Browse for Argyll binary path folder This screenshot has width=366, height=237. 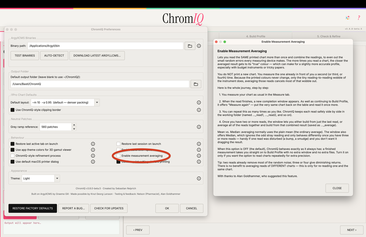pos(190,46)
